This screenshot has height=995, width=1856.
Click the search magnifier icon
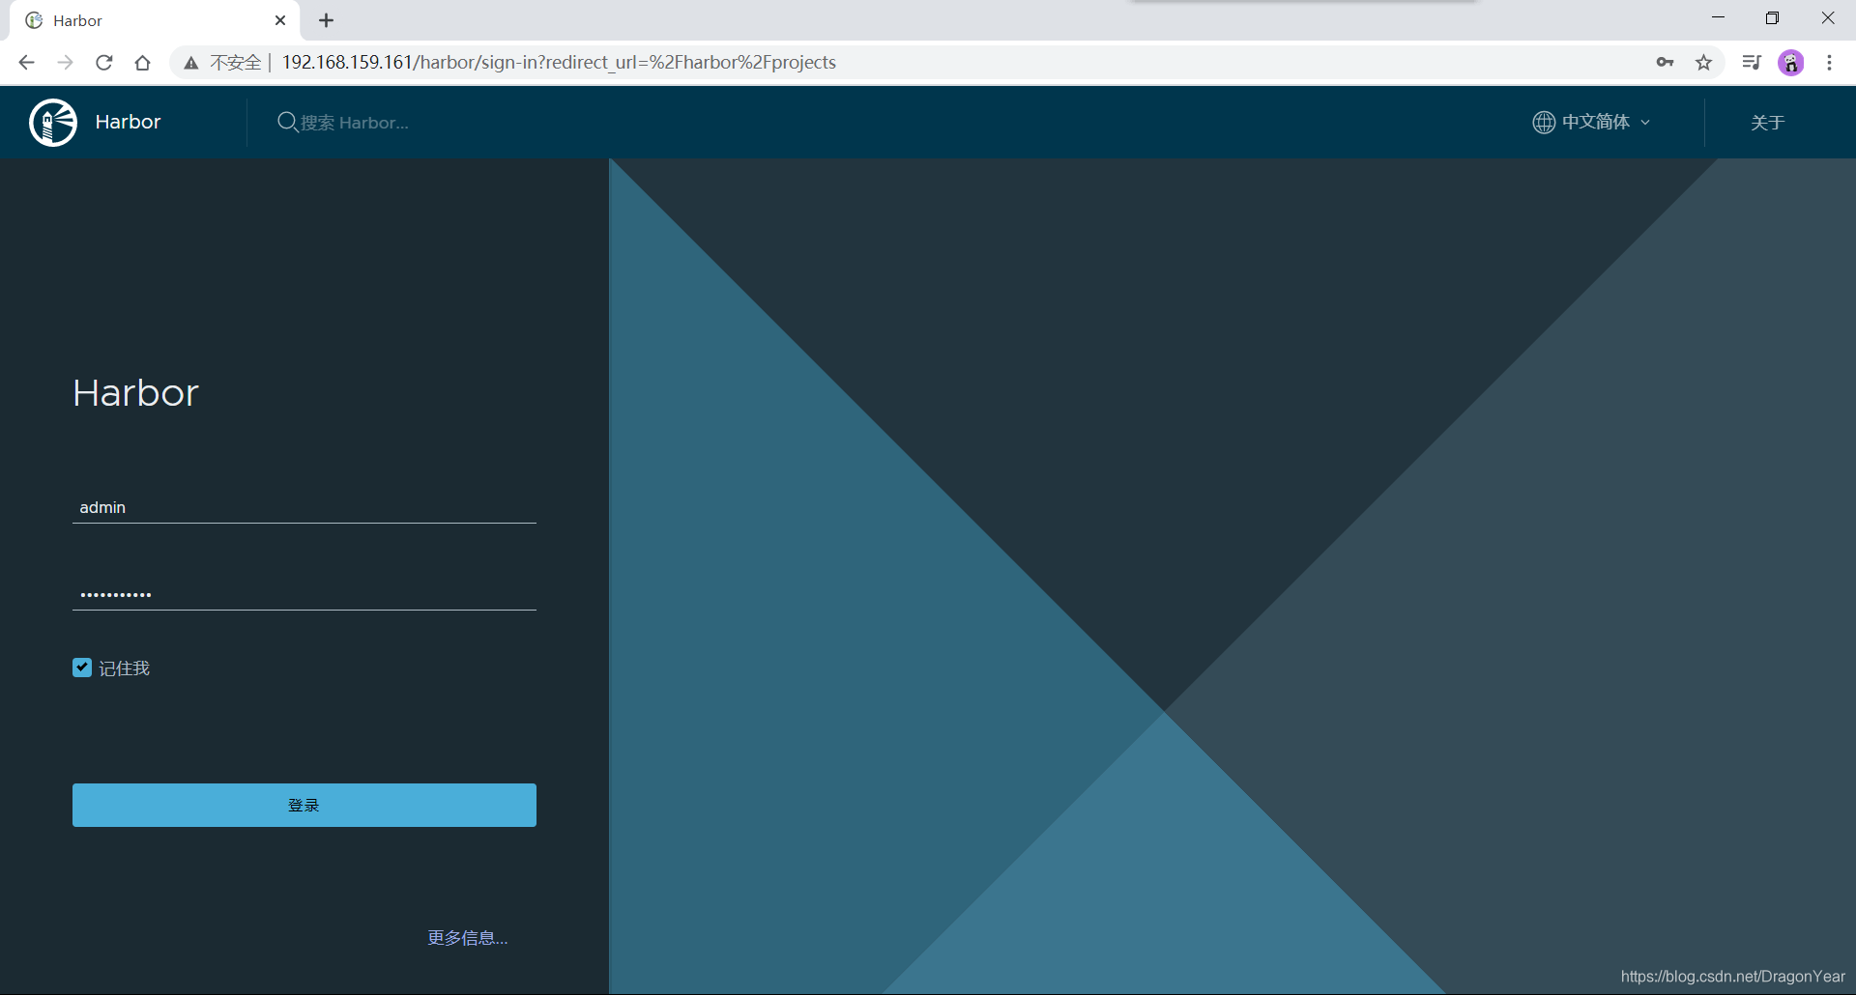(x=287, y=122)
